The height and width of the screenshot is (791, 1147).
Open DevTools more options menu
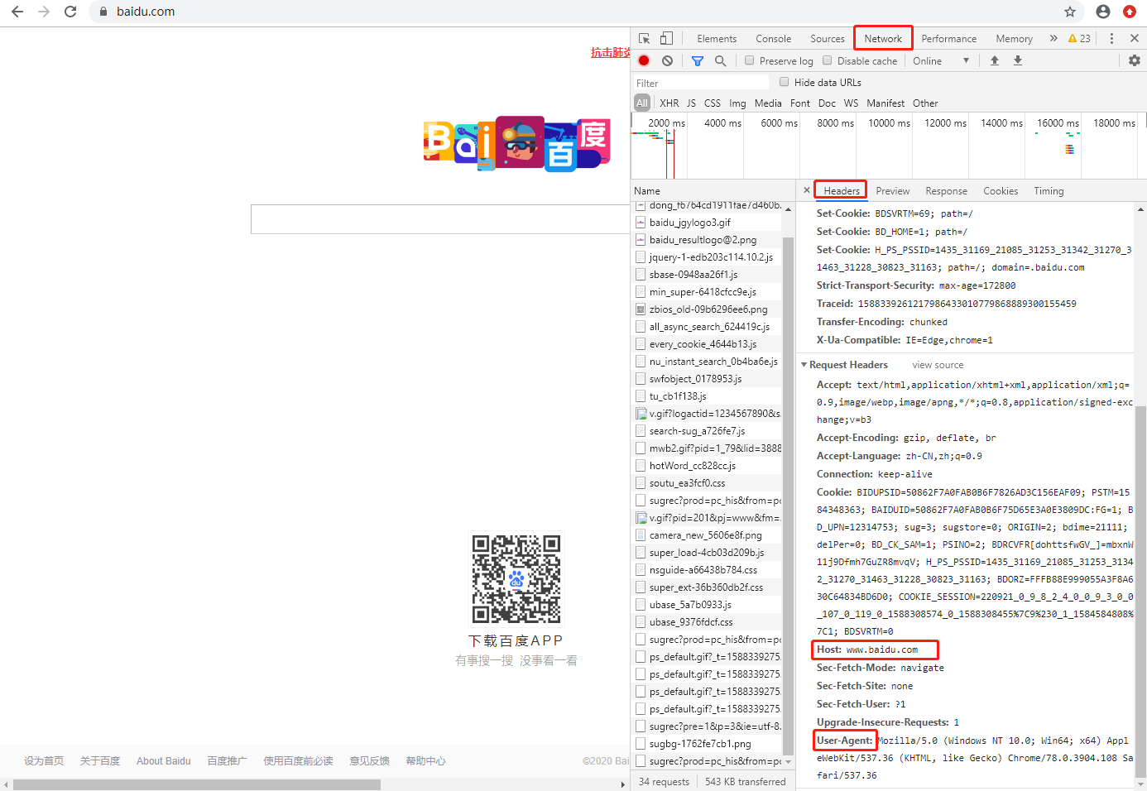point(1111,38)
